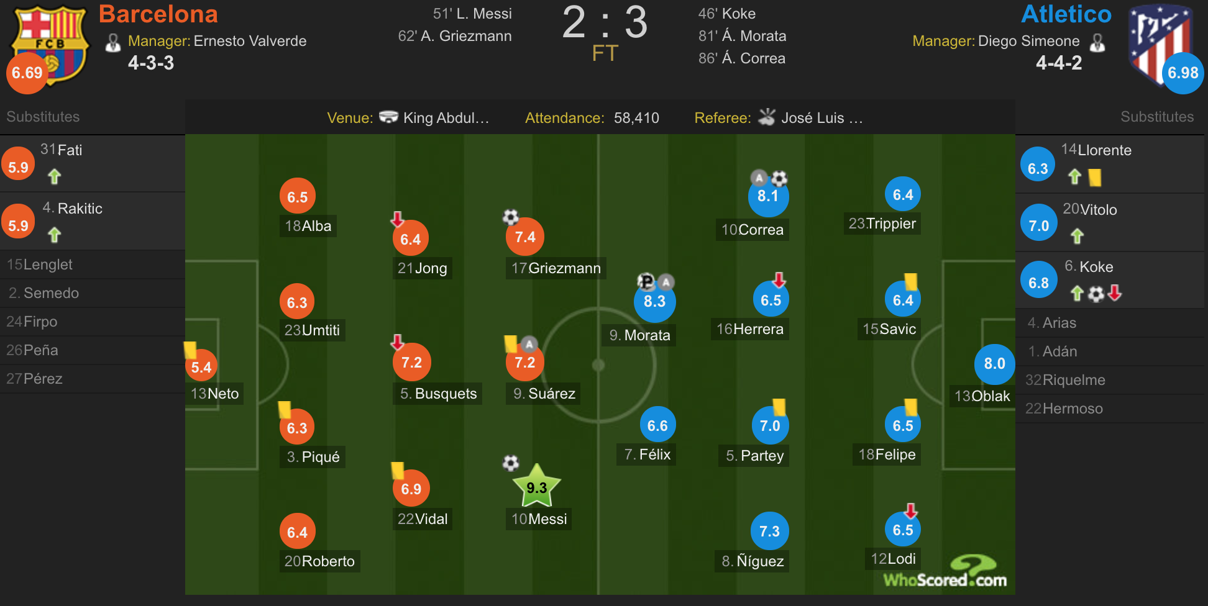Click the goal icon above Griezmann
This screenshot has width=1208, height=606.
[x=510, y=217]
